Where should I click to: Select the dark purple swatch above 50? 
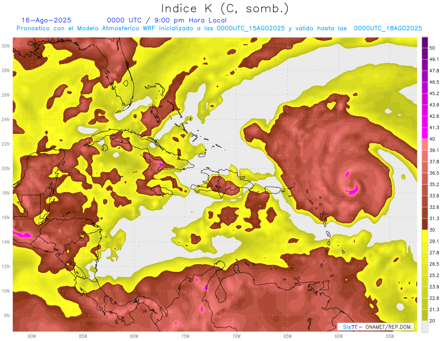pos(425,43)
